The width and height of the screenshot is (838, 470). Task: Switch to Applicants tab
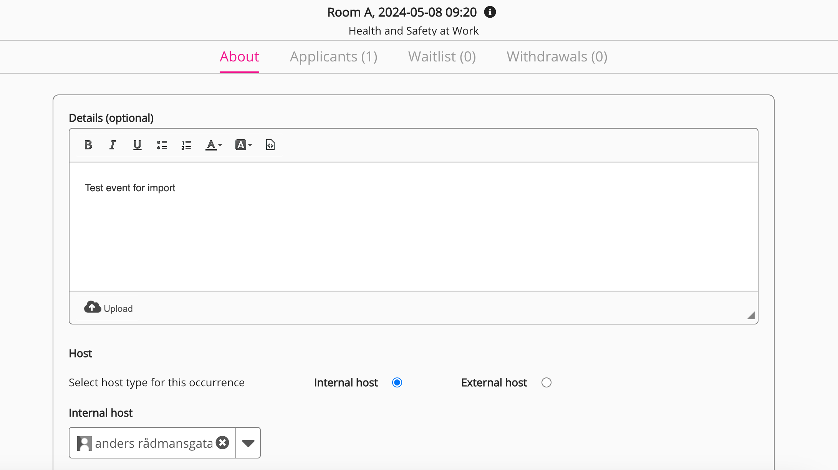333,56
